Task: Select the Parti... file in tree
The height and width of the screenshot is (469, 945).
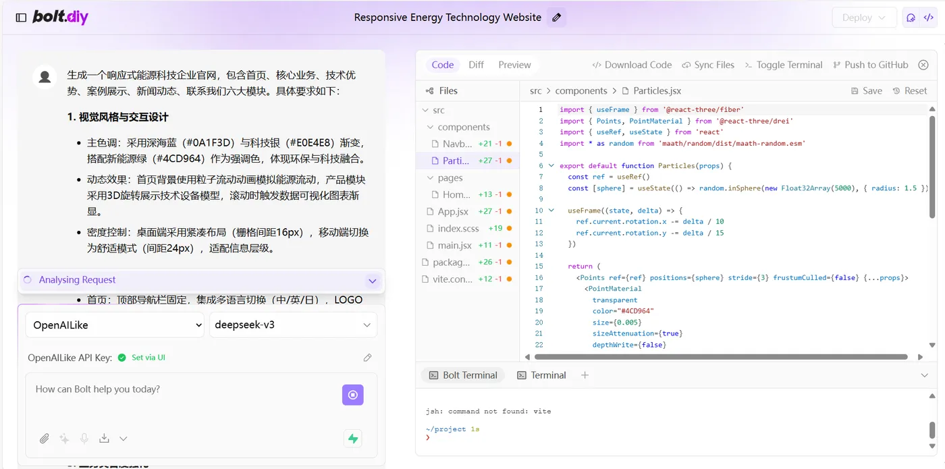Action: 468,161
